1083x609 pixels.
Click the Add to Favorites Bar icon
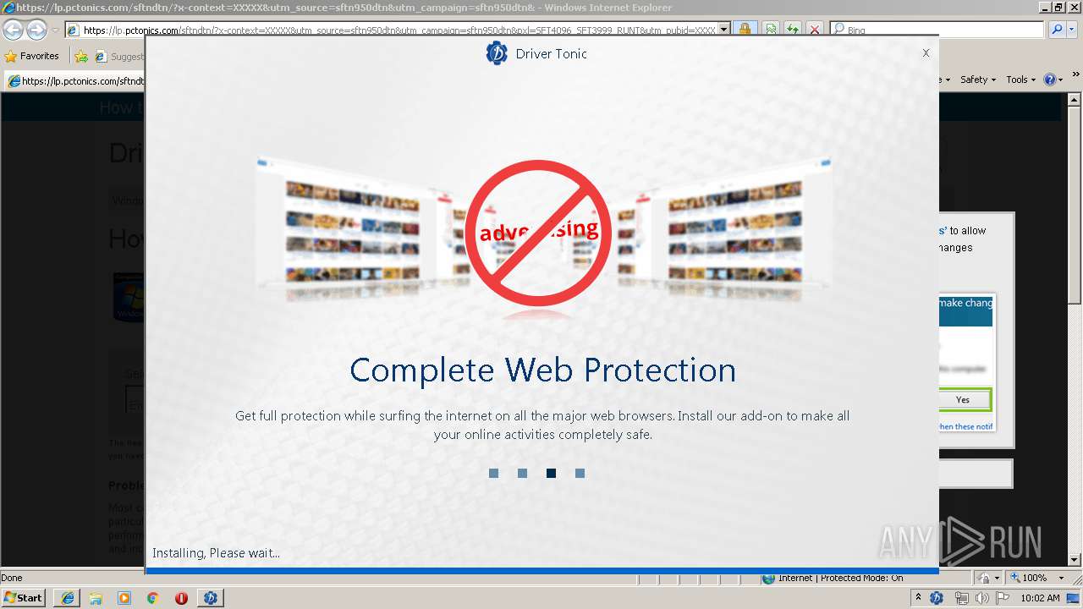pos(81,56)
